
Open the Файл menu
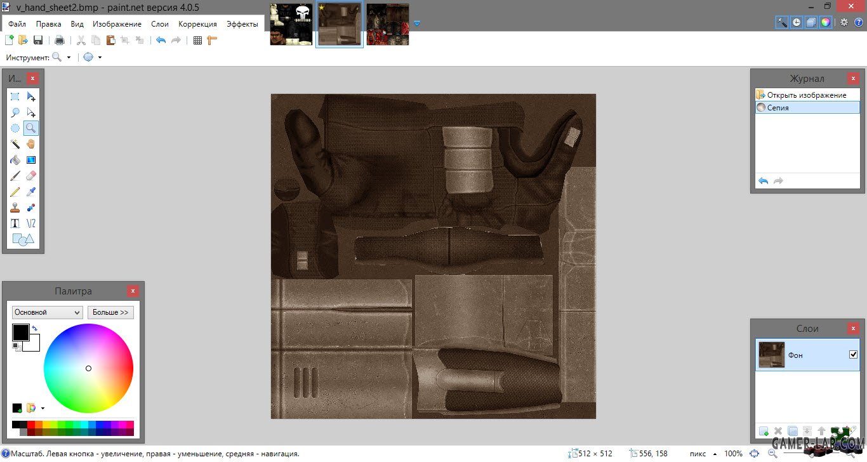[x=17, y=24]
